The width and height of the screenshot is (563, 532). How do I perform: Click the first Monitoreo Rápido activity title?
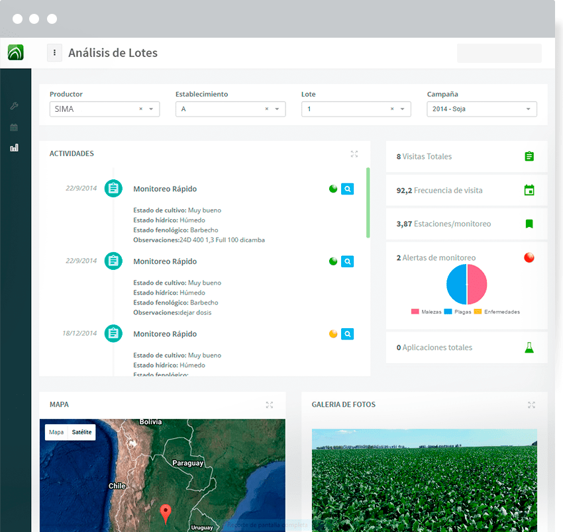coord(165,189)
